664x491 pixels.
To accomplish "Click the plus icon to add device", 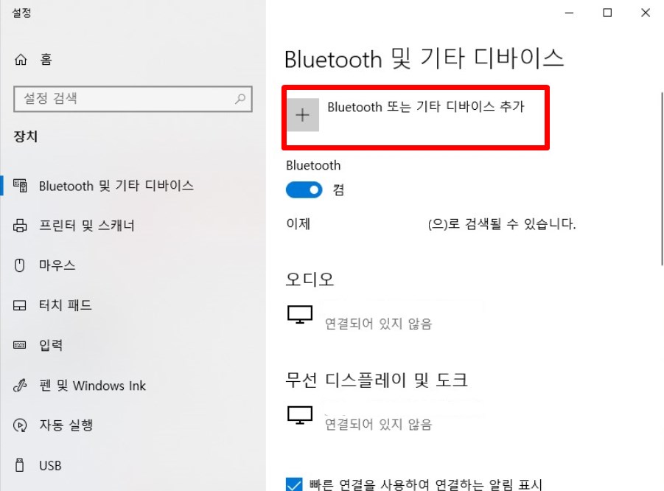I will tap(303, 115).
